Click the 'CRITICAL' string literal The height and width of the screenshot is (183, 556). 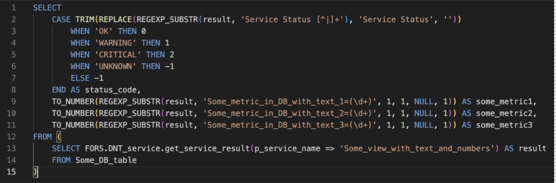coord(118,55)
